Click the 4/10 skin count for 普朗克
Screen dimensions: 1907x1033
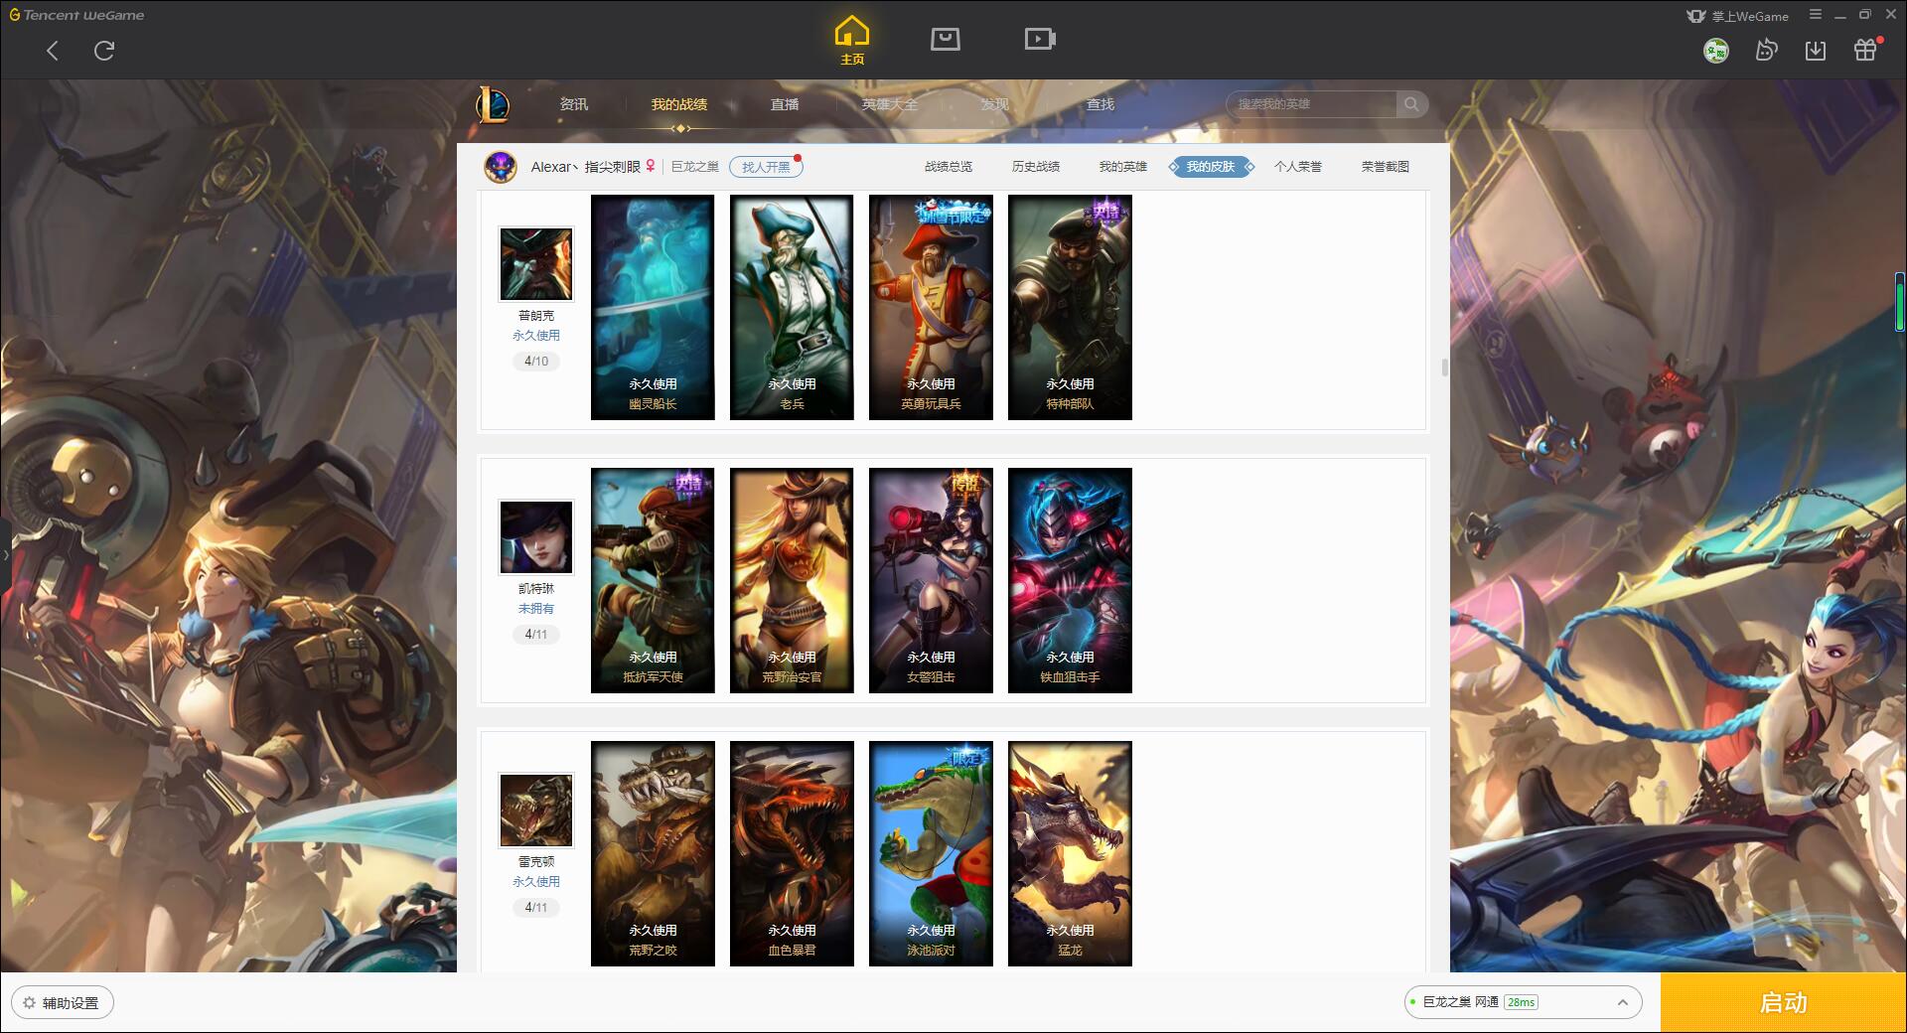[536, 362]
